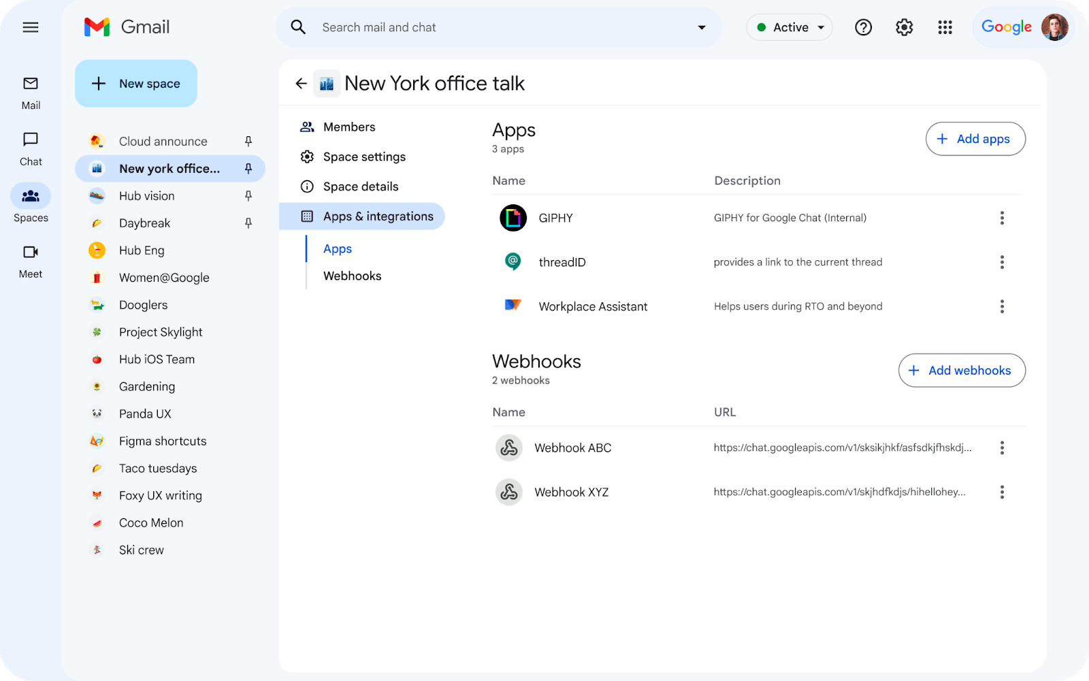1089x681 pixels.
Task: Open the Foxy UX writing space
Action: click(x=170, y=495)
